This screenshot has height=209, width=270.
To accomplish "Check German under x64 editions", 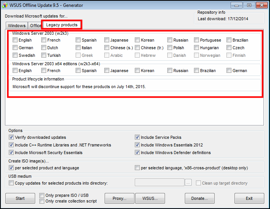I will click(229, 71).
